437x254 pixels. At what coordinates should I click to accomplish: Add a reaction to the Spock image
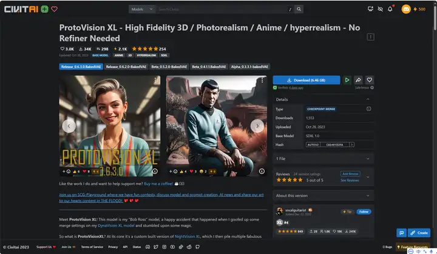173,172
